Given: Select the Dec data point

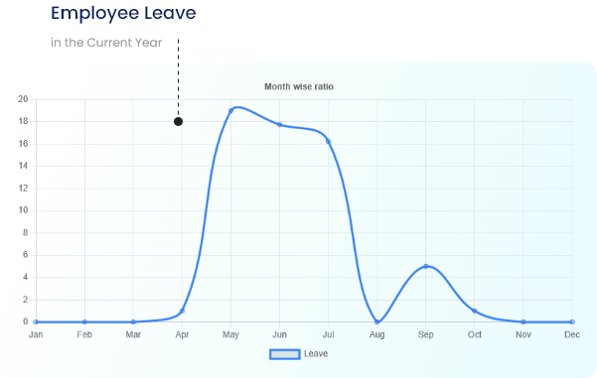Looking at the screenshot, I should coord(572,322).
